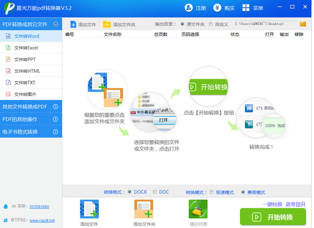The image size is (314, 228).
Task: Open the 注册 register user icon
Action: click(x=188, y=8)
